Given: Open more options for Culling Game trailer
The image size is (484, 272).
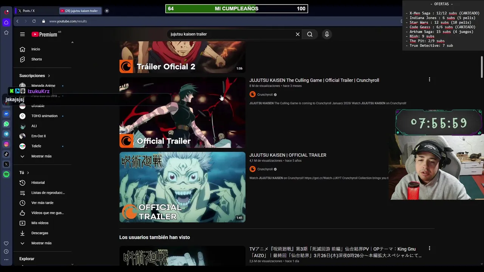Looking at the screenshot, I should [429, 79].
